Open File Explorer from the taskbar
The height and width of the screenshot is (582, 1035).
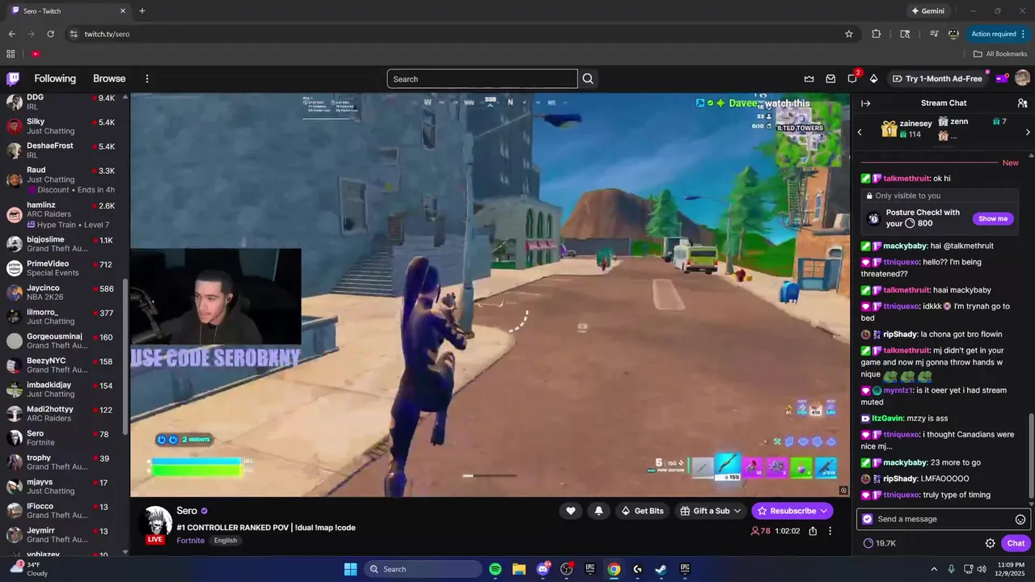coord(519,569)
